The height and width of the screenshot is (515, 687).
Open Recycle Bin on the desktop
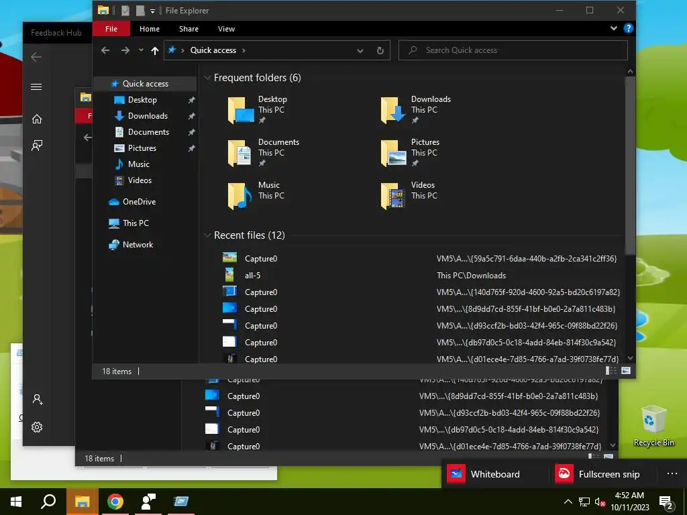click(653, 425)
